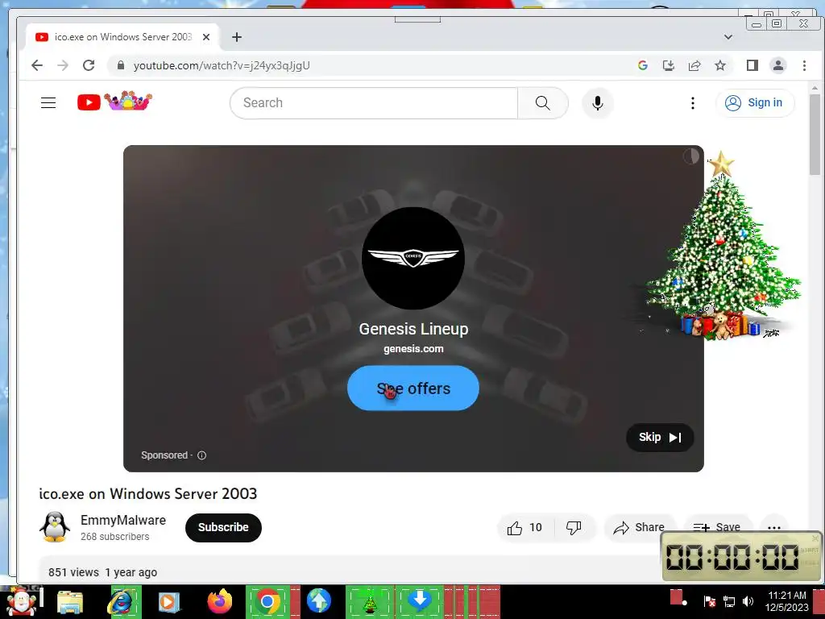Screen dimensions: 825x619
Task: Click the network tray icon
Action: (x=729, y=601)
